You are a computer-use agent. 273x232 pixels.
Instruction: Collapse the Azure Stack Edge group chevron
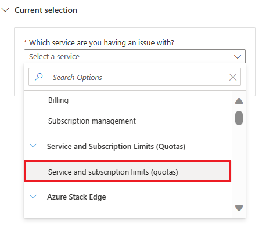pyautogui.click(x=33, y=197)
